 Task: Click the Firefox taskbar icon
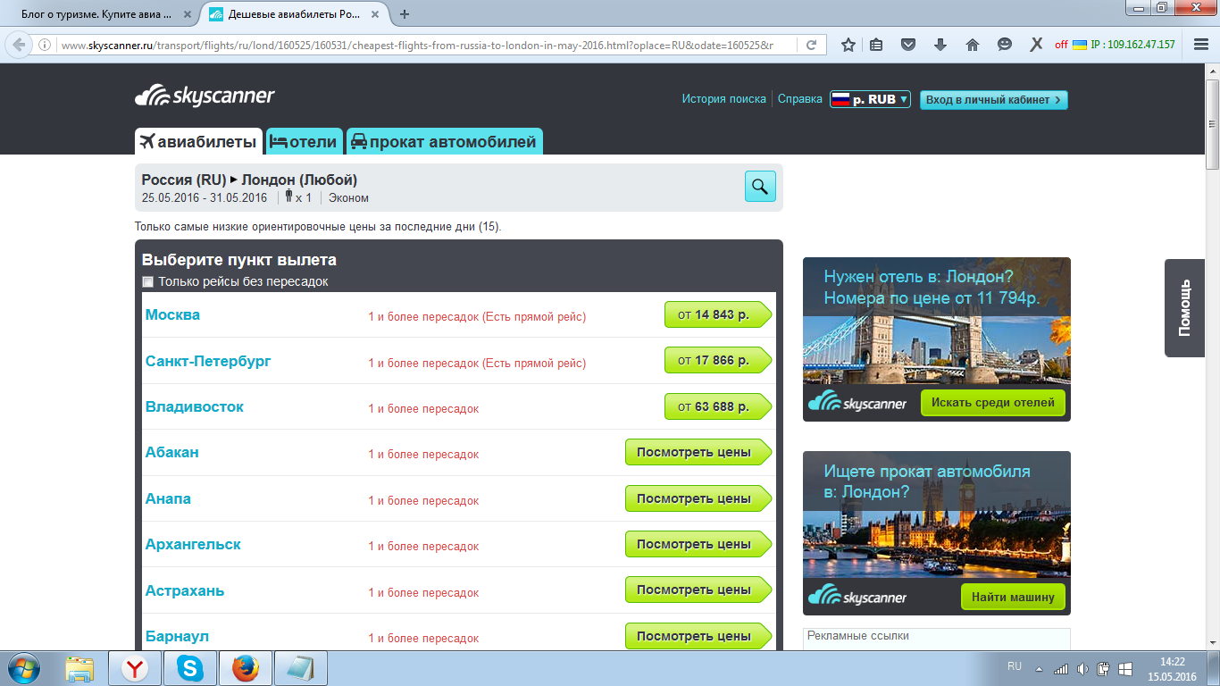click(x=245, y=668)
